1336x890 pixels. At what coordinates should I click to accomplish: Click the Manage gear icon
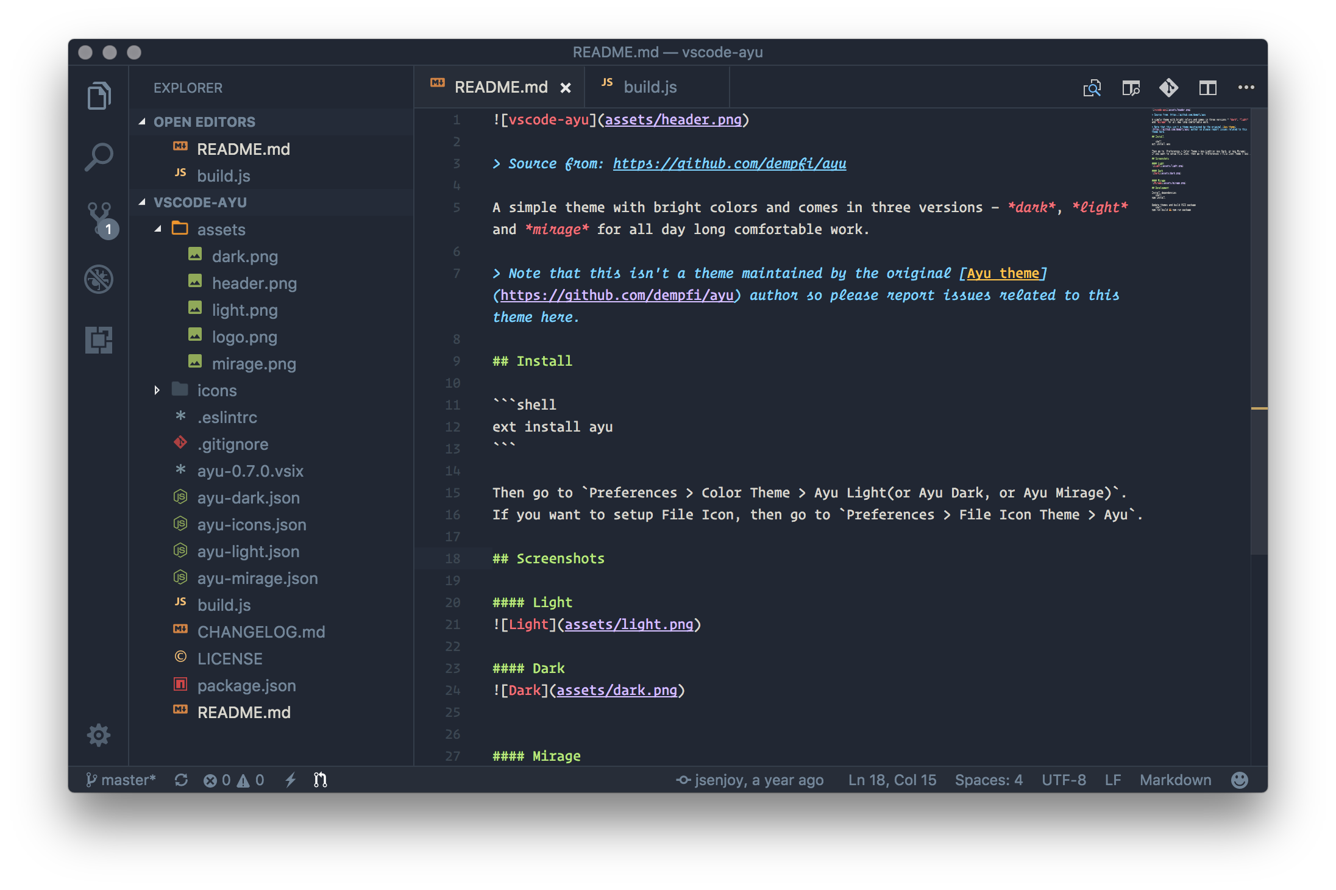[x=99, y=735]
